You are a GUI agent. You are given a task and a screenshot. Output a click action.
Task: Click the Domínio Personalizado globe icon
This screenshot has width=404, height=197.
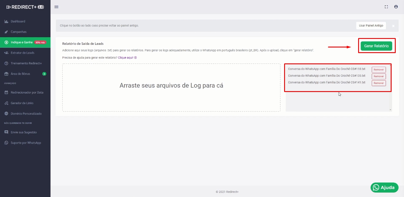6,114
